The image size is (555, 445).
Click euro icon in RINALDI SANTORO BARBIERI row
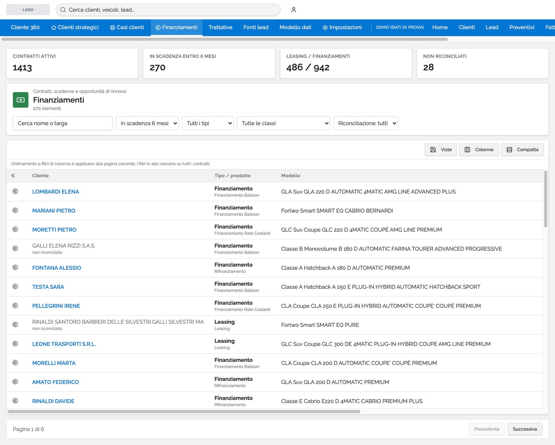[15, 324]
